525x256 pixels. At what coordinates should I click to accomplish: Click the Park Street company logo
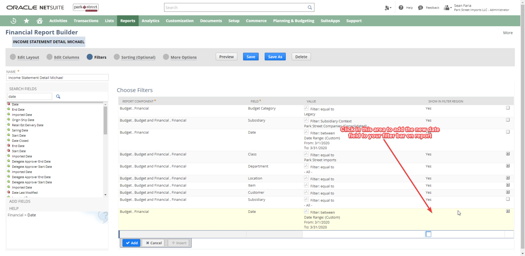click(86, 8)
